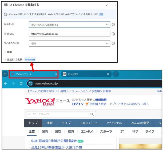
Task: Select the エキスパート navigation tab
Action: (x=89, y=123)
